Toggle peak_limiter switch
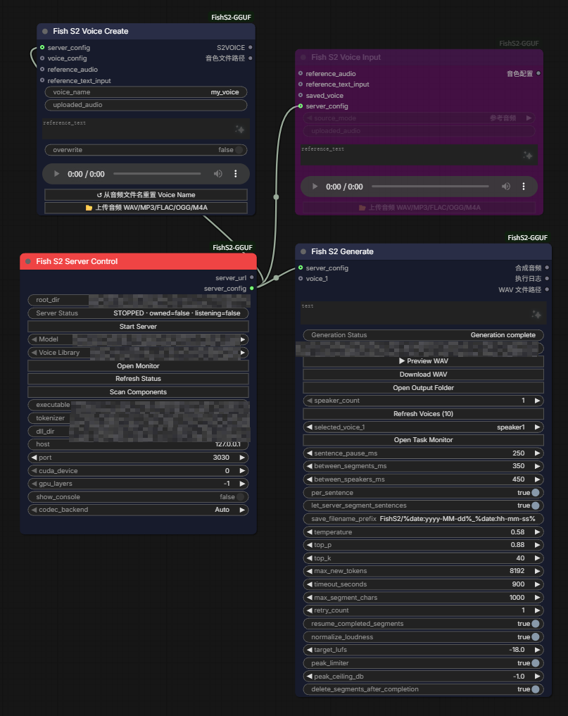 (536, 663)
